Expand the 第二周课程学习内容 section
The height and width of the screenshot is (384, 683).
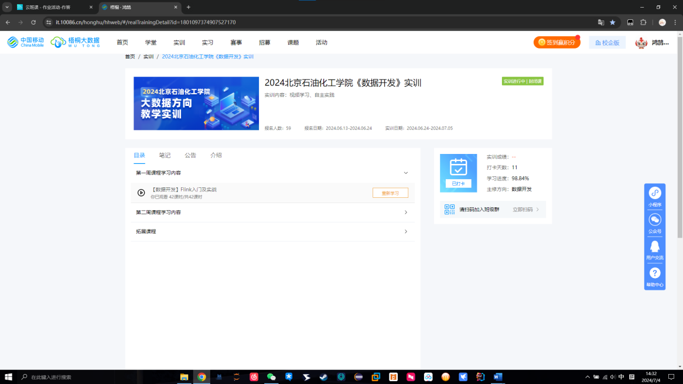tap(406, 212)
